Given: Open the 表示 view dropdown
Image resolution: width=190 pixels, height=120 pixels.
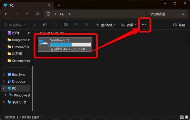Looking at the screenshot, I should [x=129, y=25].
